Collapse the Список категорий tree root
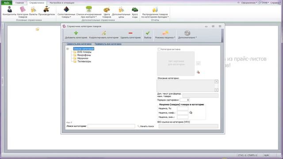 [x=68, y=49]
